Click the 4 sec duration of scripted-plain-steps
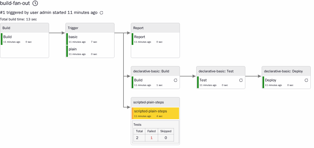 tap(159, 116)
